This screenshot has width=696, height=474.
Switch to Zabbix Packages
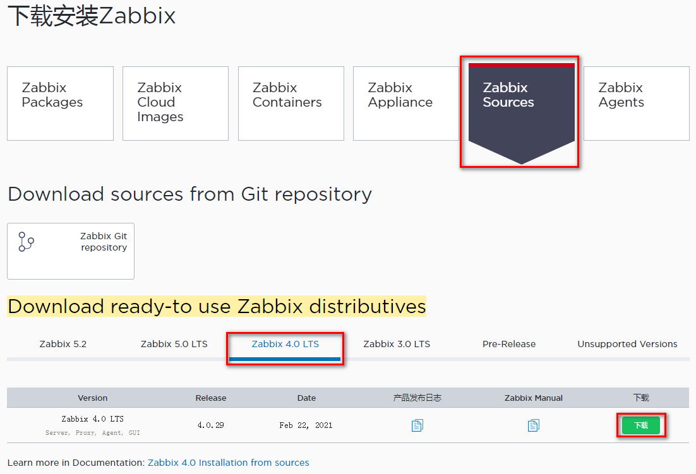[x=59, y=103]
